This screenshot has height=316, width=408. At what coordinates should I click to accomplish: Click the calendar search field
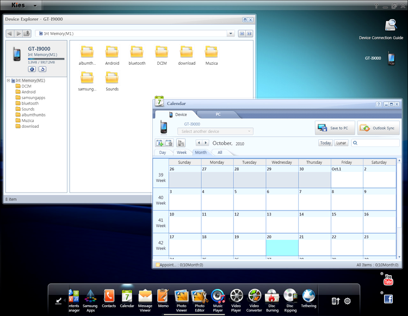pyautogui.click(x=375, y=143)
